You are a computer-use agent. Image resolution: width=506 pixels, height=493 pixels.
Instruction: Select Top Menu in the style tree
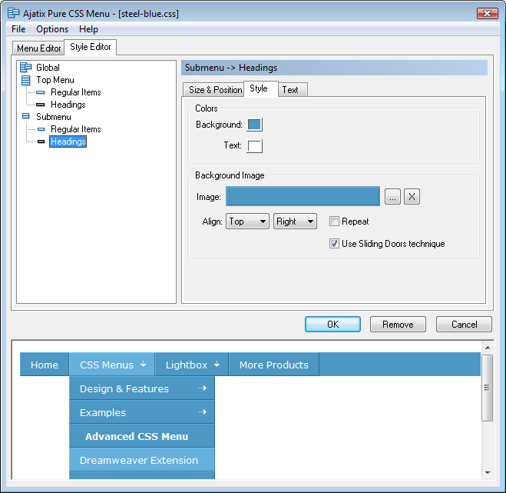(55, 80)
